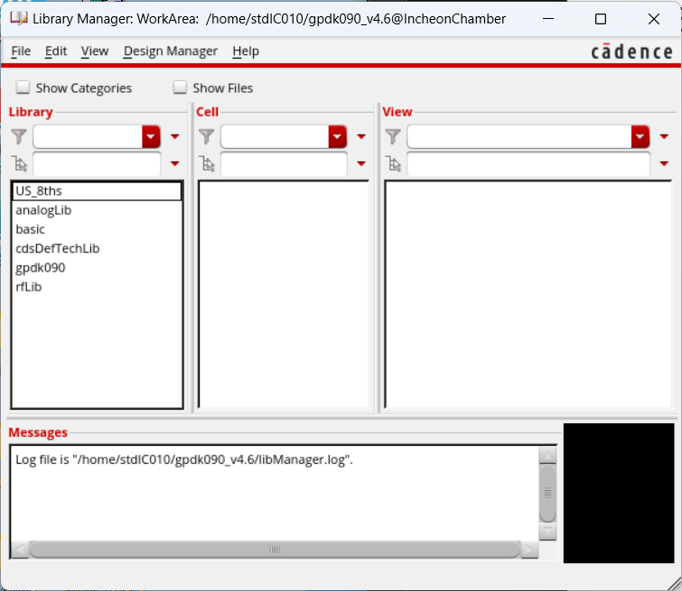Select the basic library

click(x=97, y=229)
